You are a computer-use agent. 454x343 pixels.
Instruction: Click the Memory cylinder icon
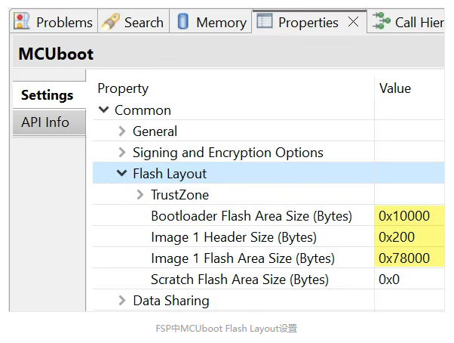click(183, 21)
